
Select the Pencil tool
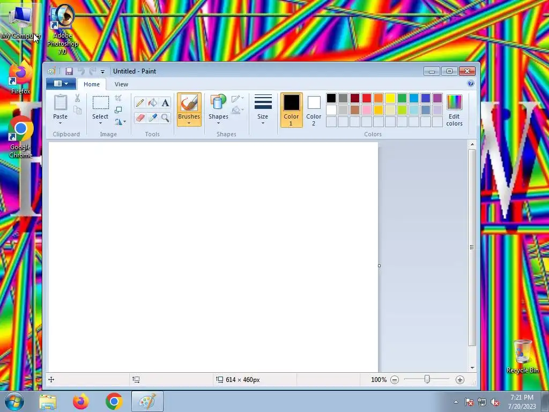pos(140,102)
